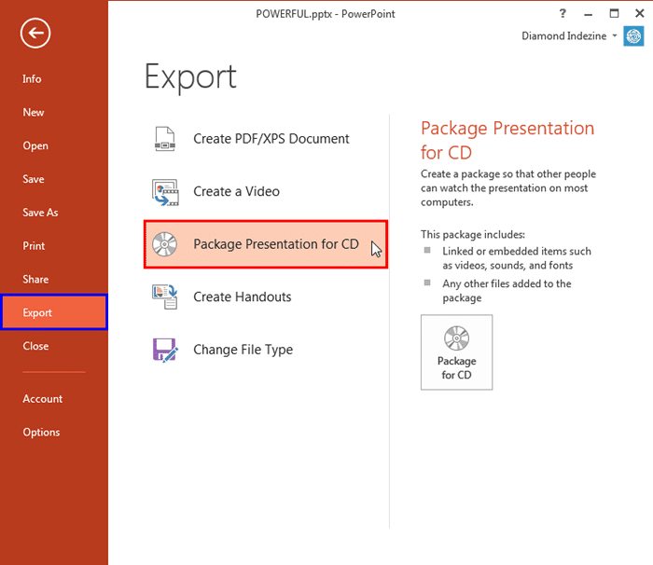653x565 pixels.
Task: Click the Package for CD button
Action: click(x=456, y=352)
